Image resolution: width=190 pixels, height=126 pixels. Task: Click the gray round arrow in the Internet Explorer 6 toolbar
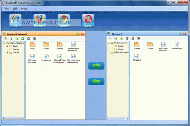coord(28,38)
